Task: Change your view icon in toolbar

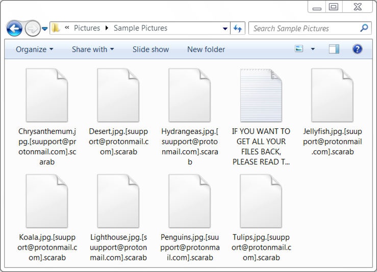Action: click(299, 49)
